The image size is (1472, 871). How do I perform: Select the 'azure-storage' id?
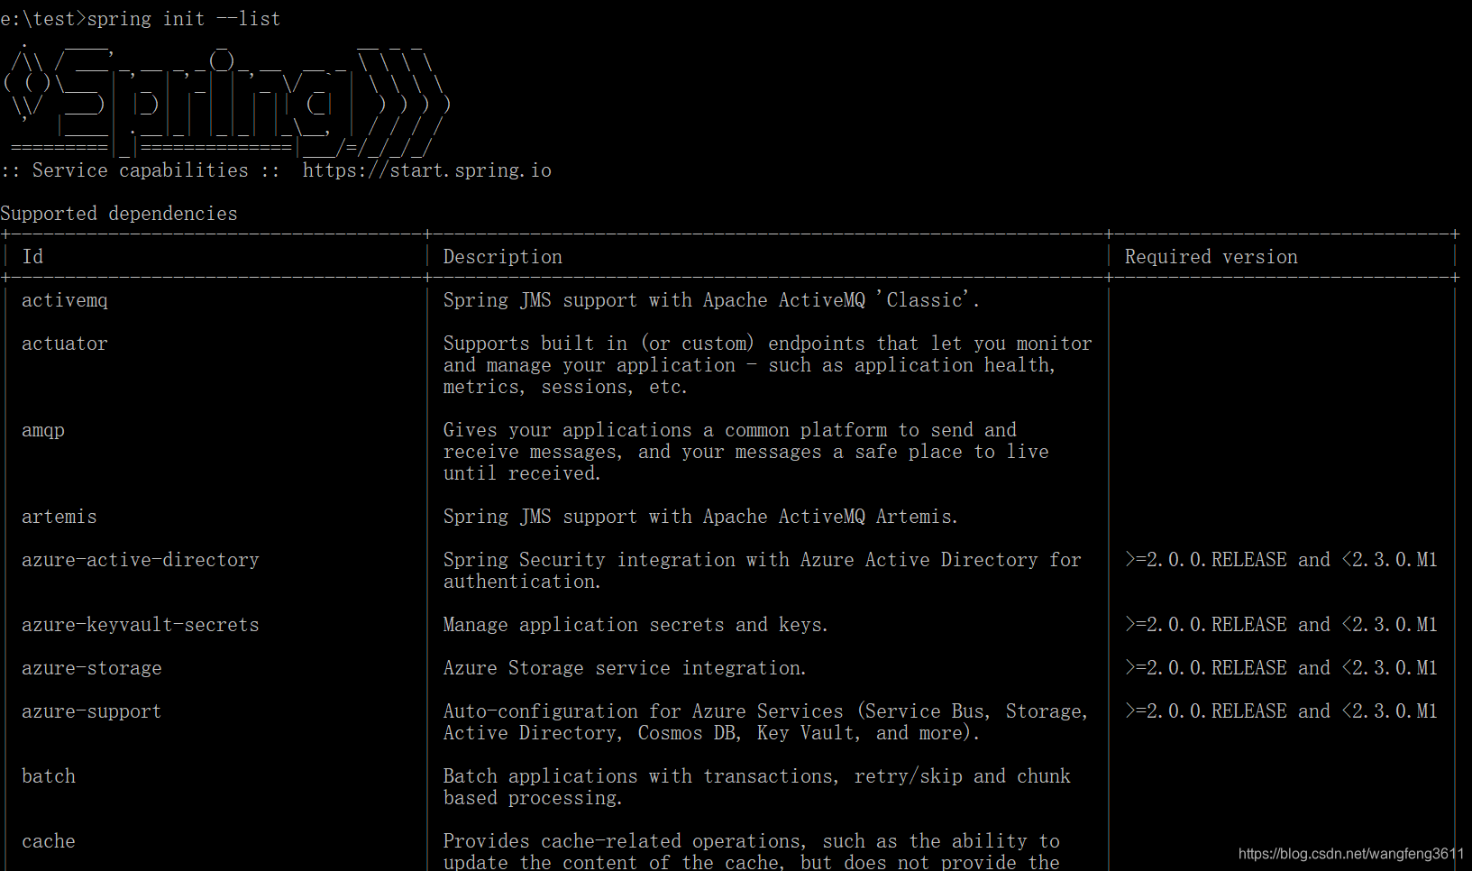pyautogui.click(x=92, y=668)
